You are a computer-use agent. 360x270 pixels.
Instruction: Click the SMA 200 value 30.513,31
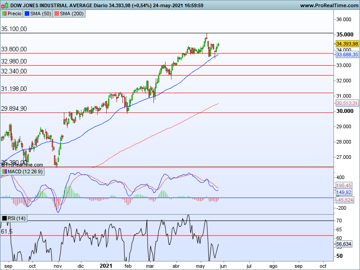347,103
